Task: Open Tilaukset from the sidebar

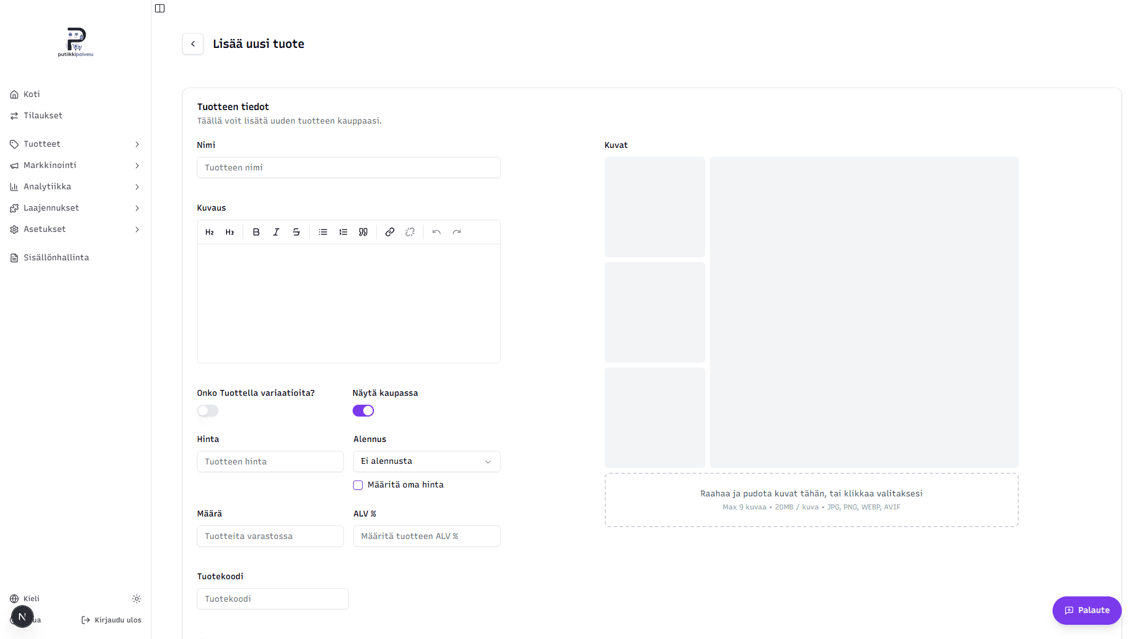Action: [76, 115]
